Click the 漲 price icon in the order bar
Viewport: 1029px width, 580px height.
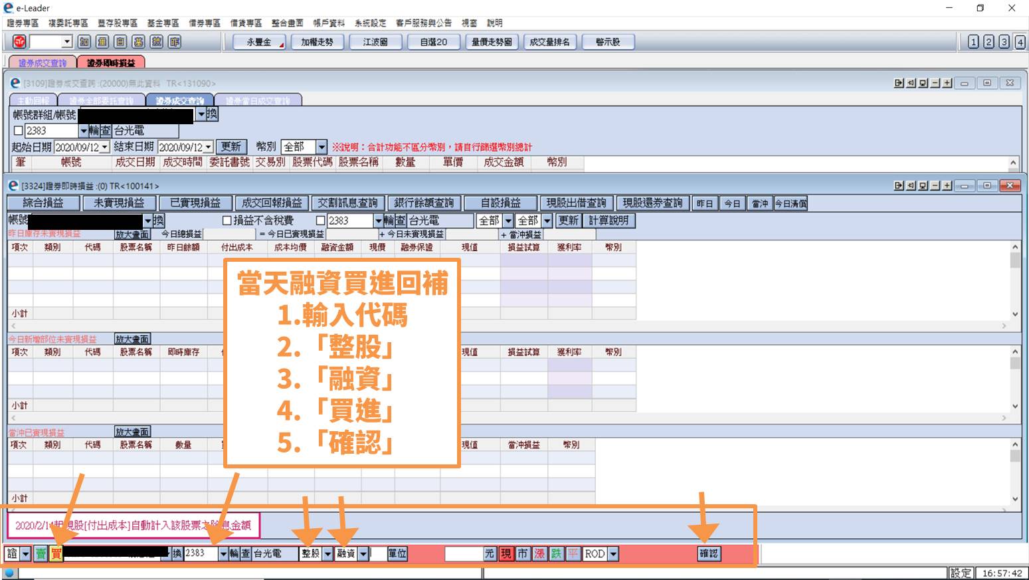pyautogui.click(x=539, y=553)
